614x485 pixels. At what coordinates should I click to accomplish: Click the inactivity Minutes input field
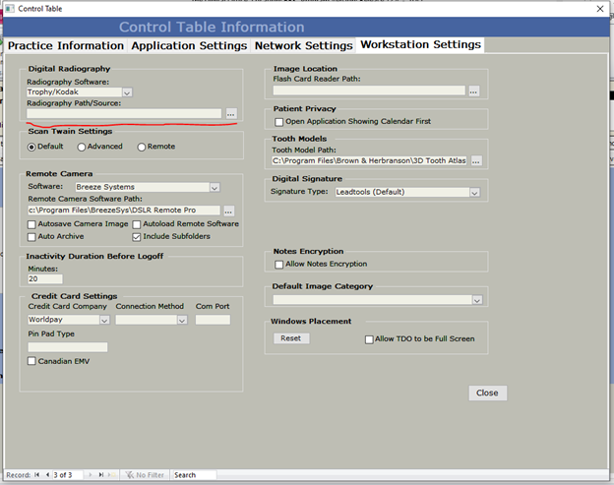(x=45, y=279)
